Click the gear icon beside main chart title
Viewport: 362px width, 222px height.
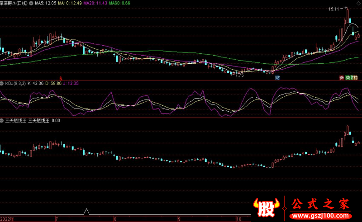coord(31,3)
